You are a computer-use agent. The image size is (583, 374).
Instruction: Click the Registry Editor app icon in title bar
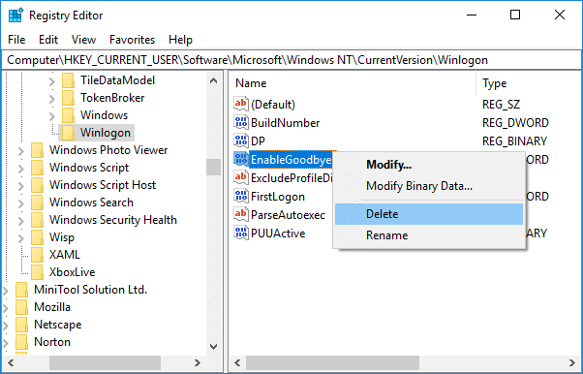(15, 16)
